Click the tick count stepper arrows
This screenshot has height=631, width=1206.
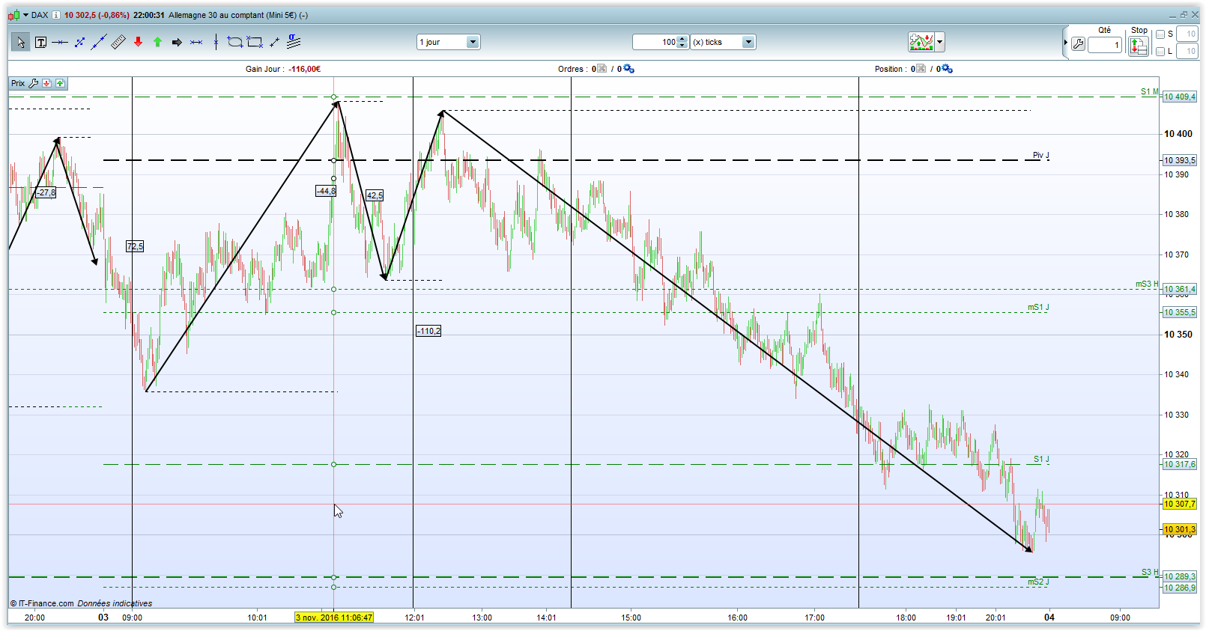pos(682,43)
